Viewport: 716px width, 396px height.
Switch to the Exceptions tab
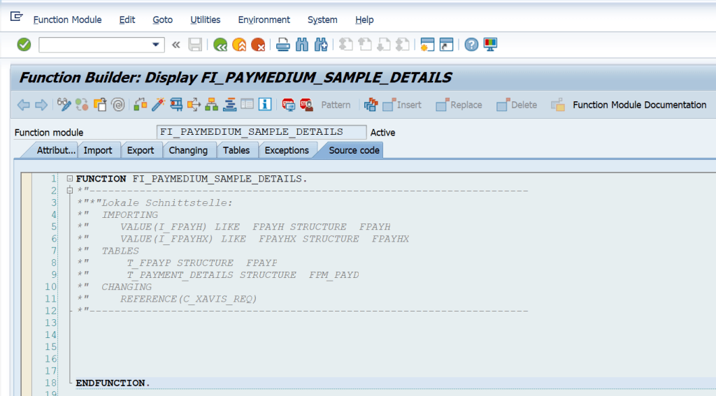tap(287, 150)
